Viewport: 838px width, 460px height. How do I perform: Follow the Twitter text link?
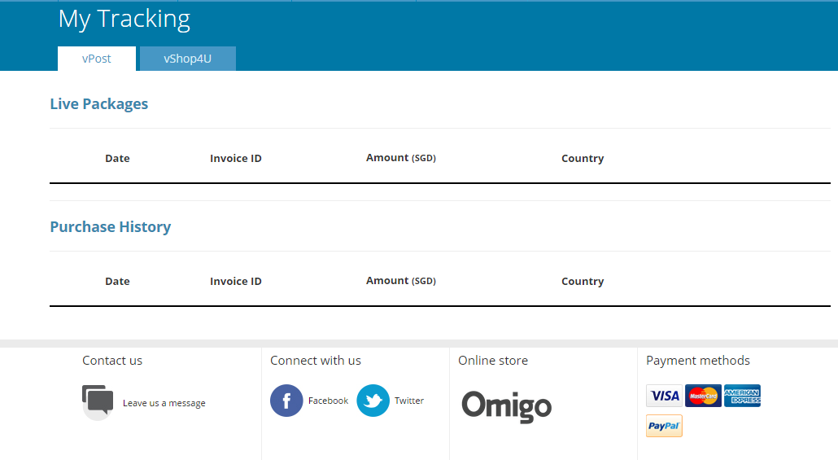pos(409,401)
